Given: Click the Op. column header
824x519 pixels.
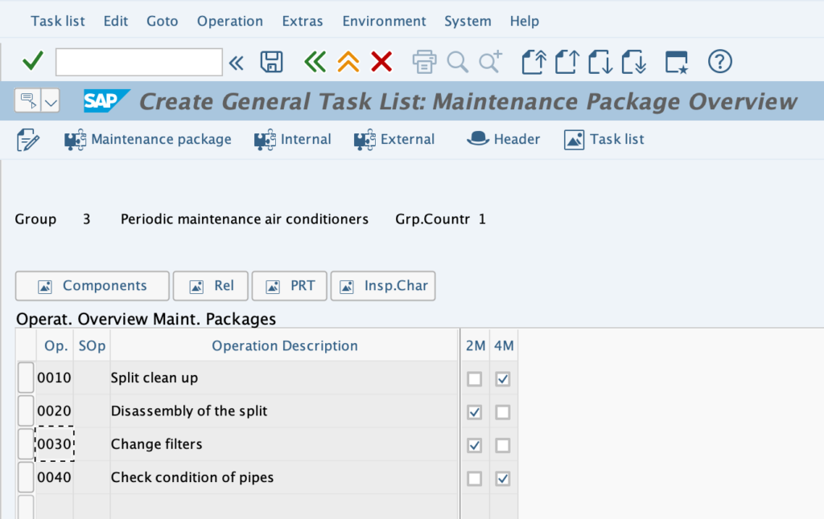Looking at the screenshot, I should click(56, 345).
